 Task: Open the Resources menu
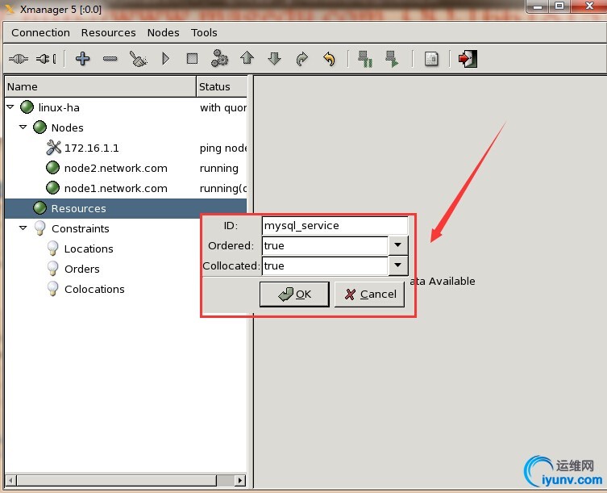pos(108,32)
